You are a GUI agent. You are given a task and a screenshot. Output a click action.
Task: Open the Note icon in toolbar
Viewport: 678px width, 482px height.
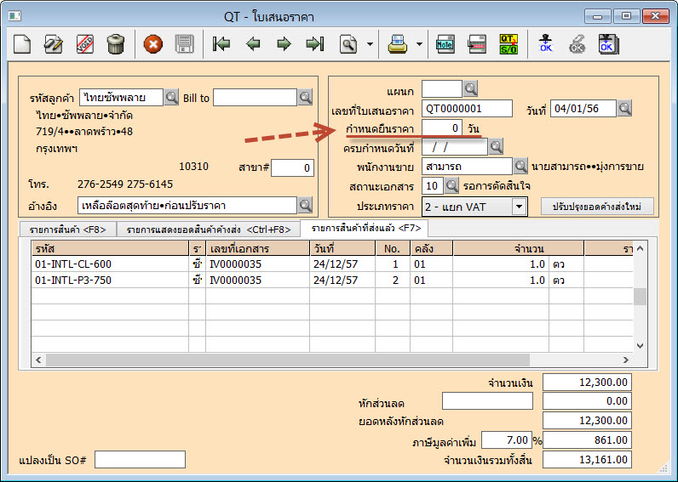click(445, 44)
